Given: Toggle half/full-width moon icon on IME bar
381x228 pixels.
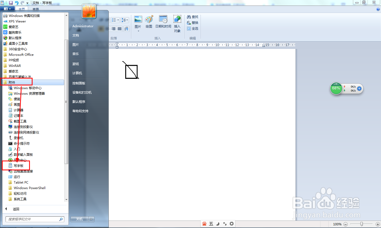Looking at the screenshot, I should pos(218,224).
